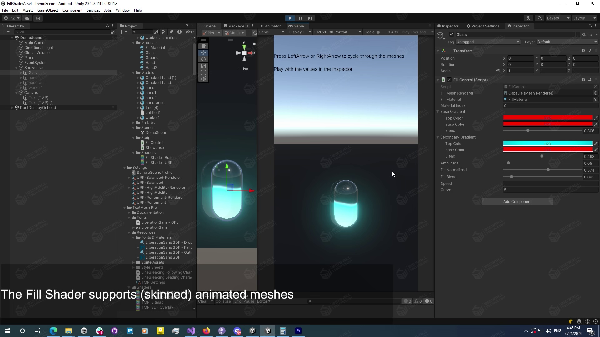
Task: Click the console Collapse button
Action: 223,301
